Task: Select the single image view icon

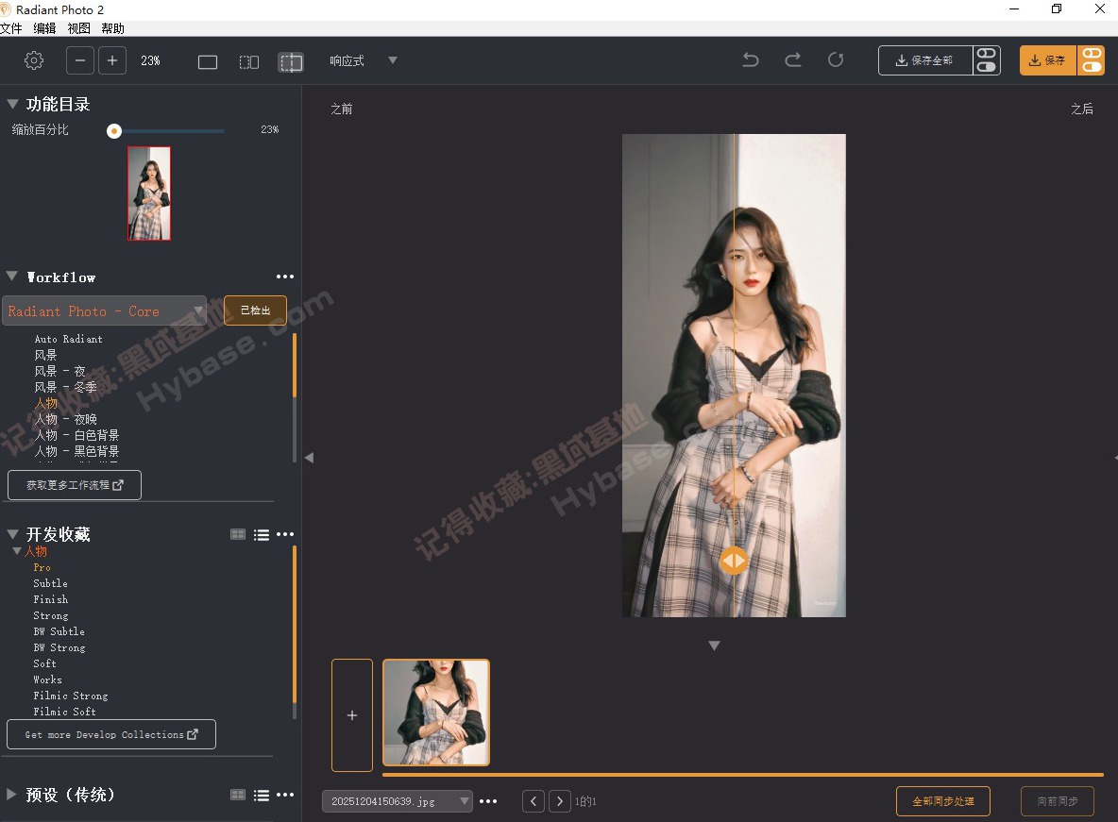Action: pyautogui.click(x=208, y=60)
